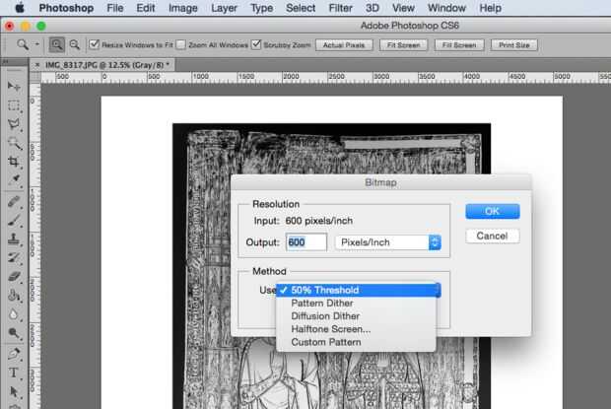Select the Horizontal Type tool

coord(14,373)
